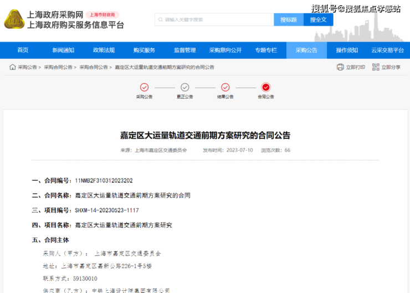Image resolution: width=410 pixels, height=293 pixels.
Task: Open the 购买服务 navigation item
Action: (x=144, y=50)
